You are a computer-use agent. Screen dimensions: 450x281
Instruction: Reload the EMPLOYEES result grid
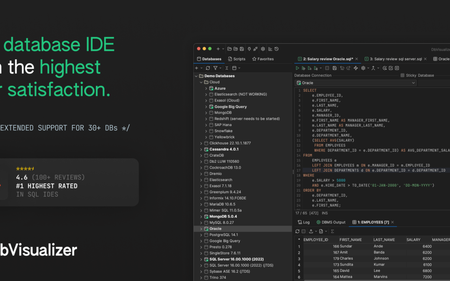297,231
